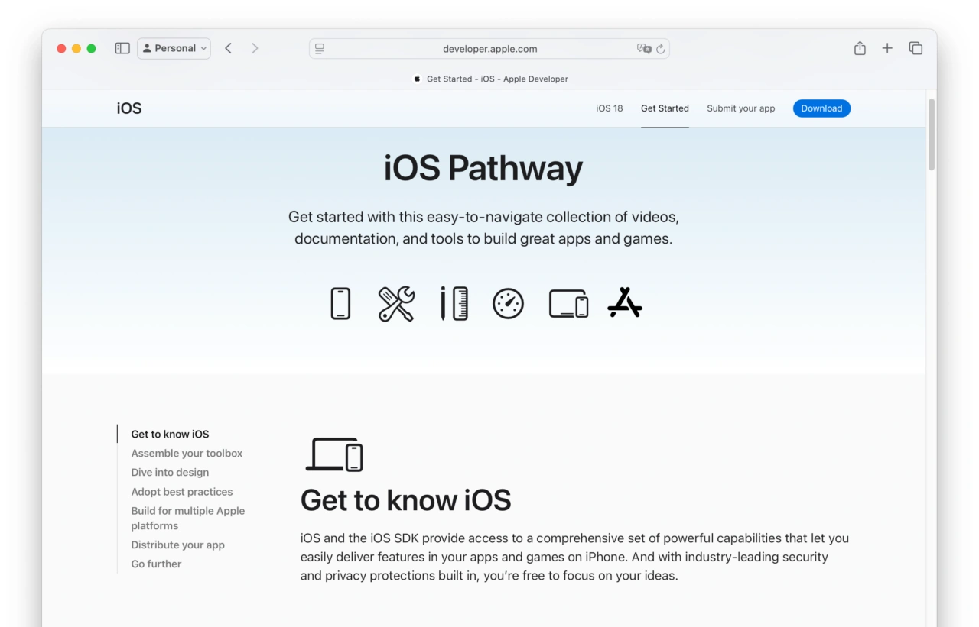The height and width of the screenshot is (627, 979).
Task: Click the multiple devices icon in pathway row
Action: point(568,303)
